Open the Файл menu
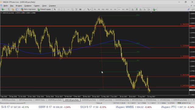195x110 pixels. point(5,6)
